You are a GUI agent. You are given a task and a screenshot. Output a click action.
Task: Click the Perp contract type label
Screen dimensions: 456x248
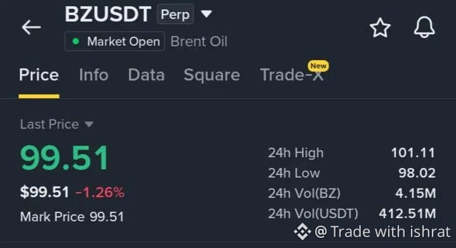pyautogui.click(x=175, y=14)
